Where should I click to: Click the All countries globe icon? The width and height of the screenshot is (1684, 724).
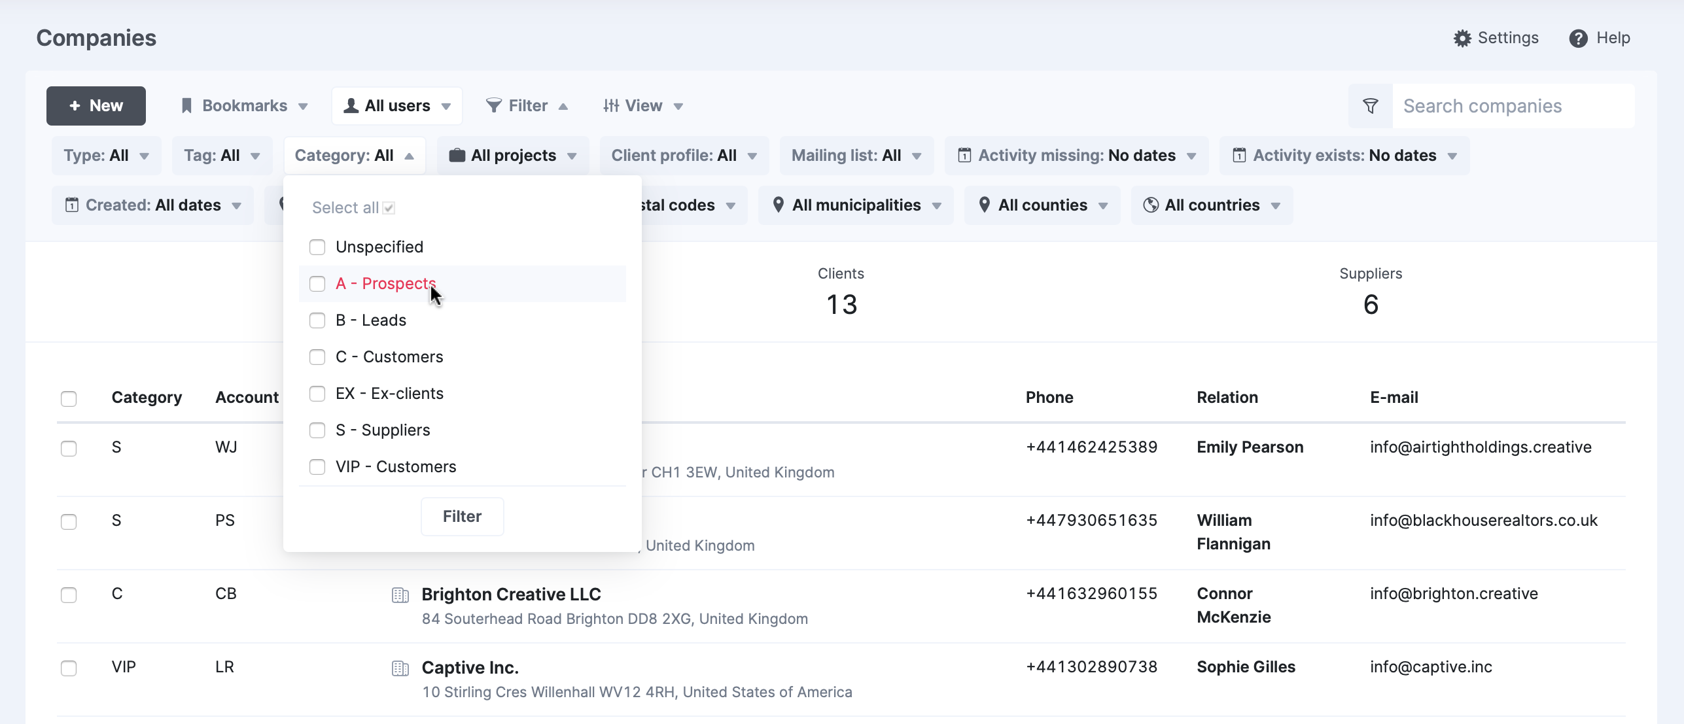tap(1151, 205)
